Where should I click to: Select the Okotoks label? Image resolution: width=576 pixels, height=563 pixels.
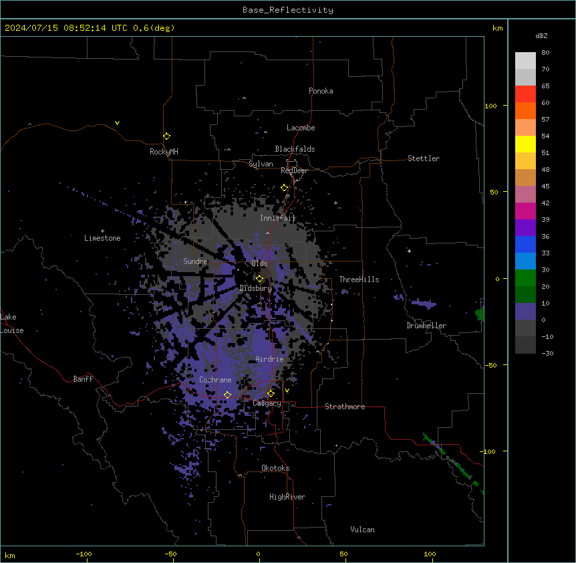coord(275,468)
